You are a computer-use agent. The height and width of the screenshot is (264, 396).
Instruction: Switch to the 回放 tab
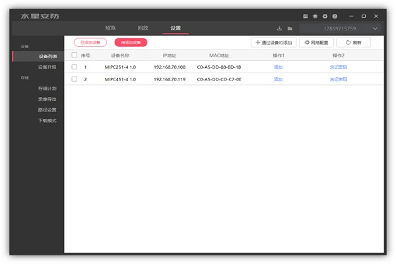pos(143,28)
